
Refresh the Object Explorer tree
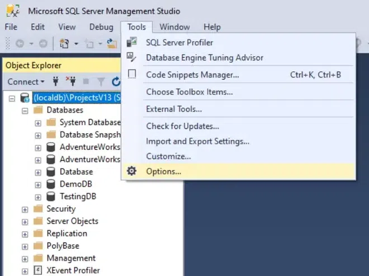[116, 81]
